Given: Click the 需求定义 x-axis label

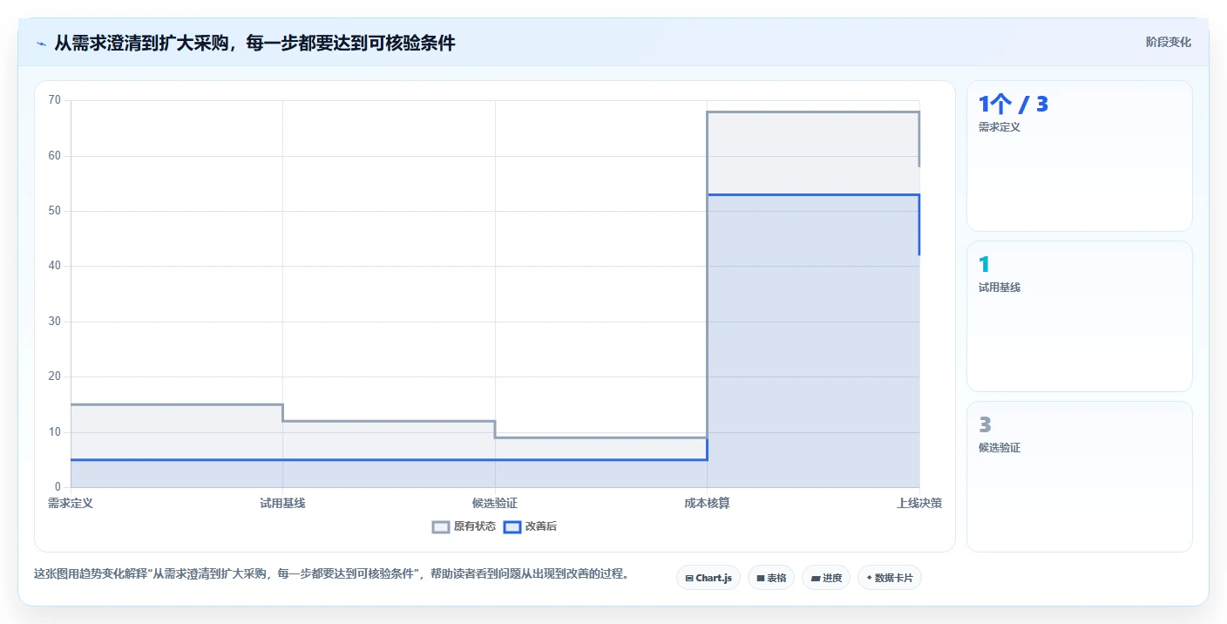Looking at the screenshot, I should pos(71,503).
